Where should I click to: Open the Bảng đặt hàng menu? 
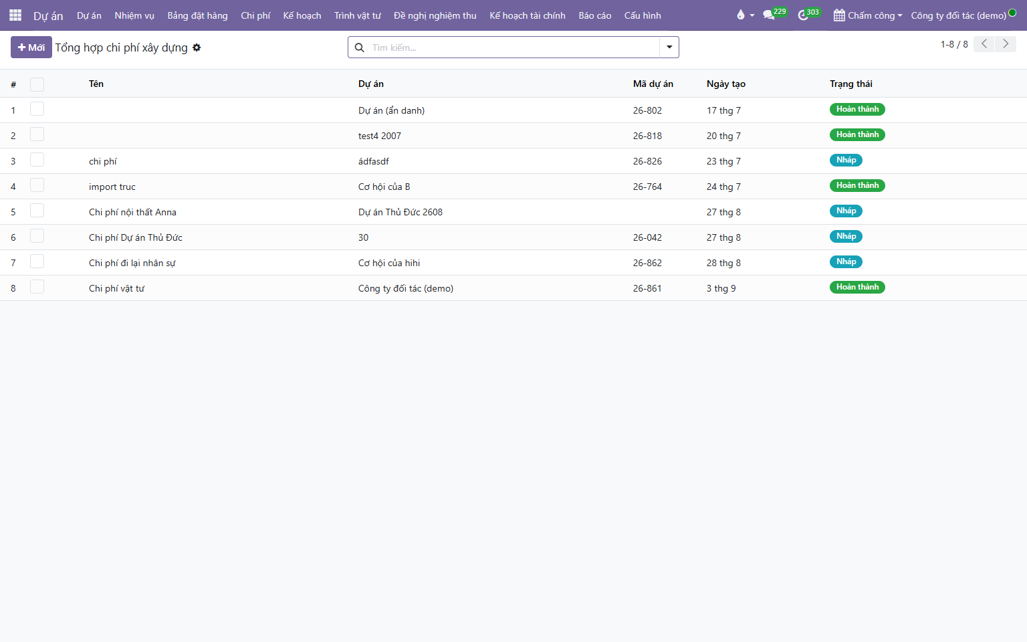(x=197, y=15)
